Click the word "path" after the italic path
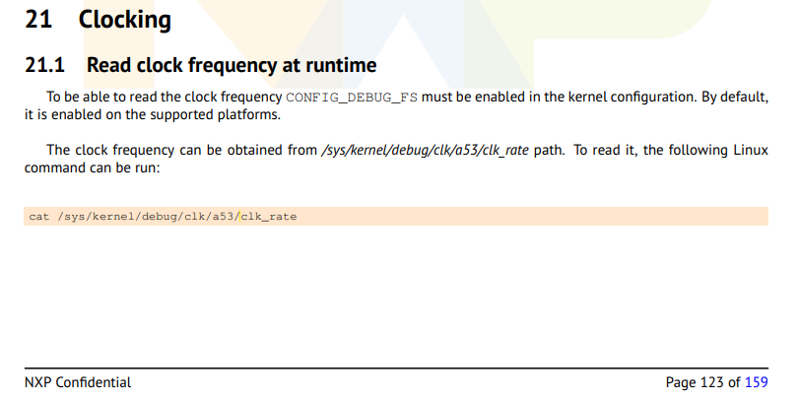 coord(548,151)
